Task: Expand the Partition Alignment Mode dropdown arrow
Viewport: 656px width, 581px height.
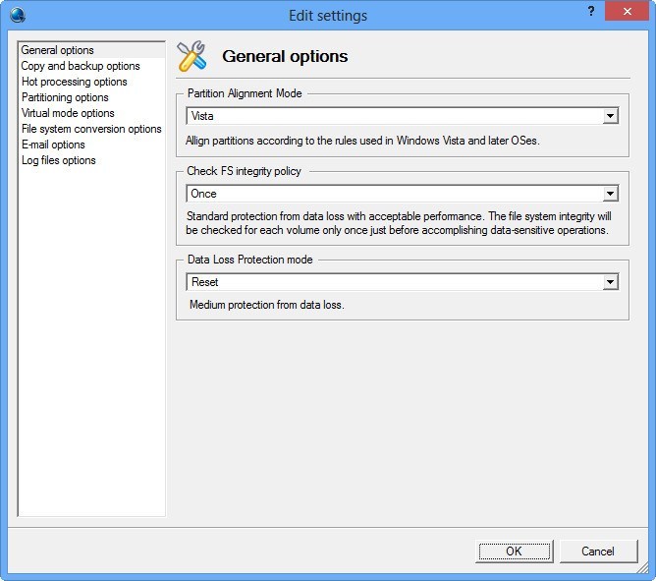Action: [x=610, y=116]
